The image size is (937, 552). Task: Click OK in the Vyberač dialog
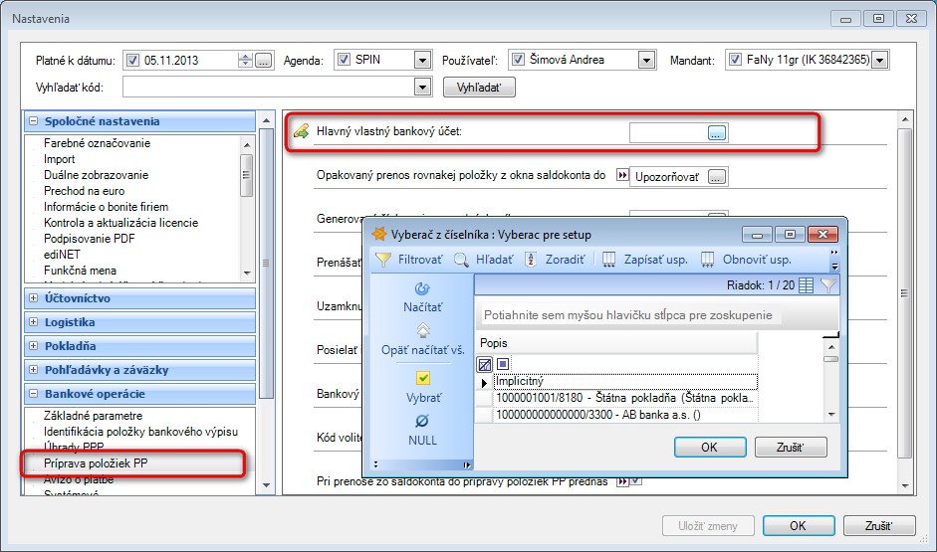click(710, 447)
